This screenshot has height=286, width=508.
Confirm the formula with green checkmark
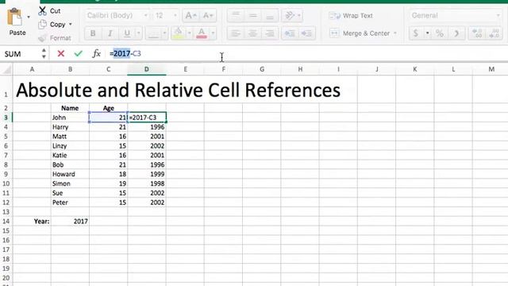[x=78, y=53]
